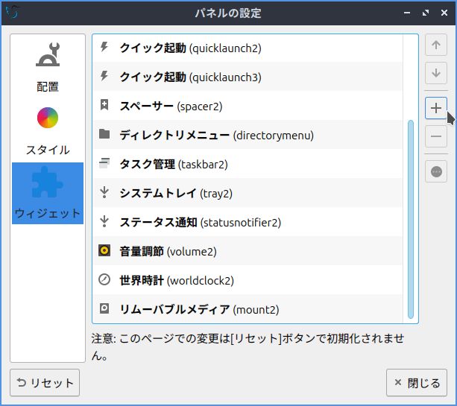Select the ディレクトリメニュー (directorymenu) entry
Image resolution: width=457 pixels, height=406 pixels.
(x=248, y=135)
